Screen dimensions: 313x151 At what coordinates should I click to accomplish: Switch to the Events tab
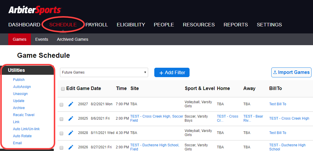(x=42, y=39)
